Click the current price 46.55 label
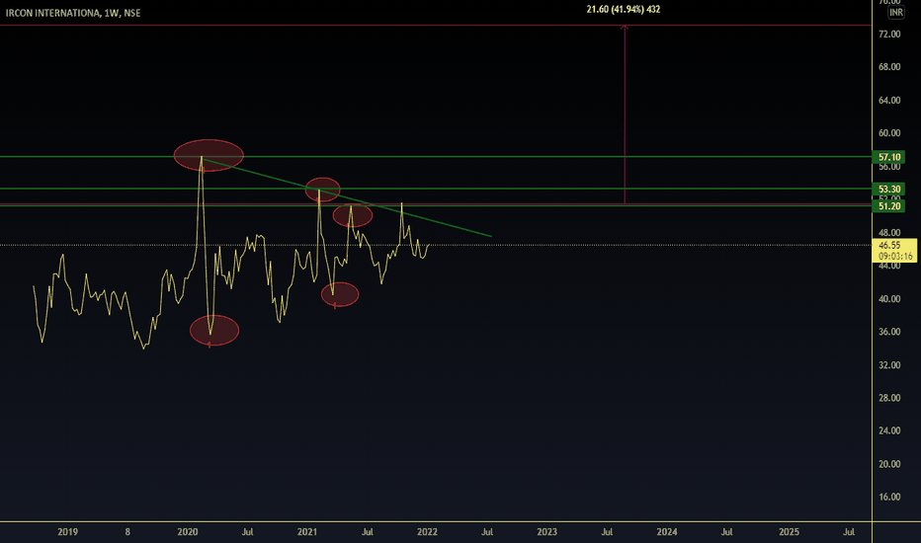 (x=889, y=246)
